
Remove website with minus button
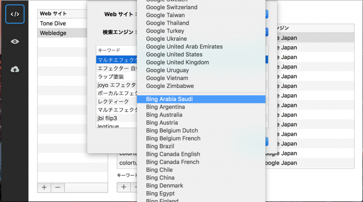point(58,187)
